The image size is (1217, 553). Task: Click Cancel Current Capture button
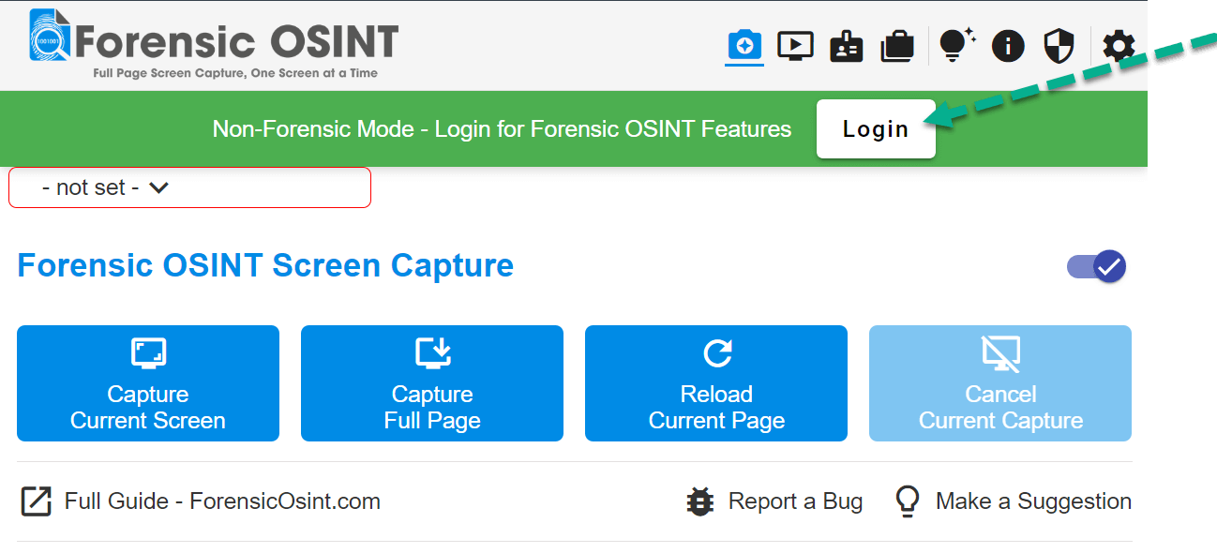pos(1000,383)
